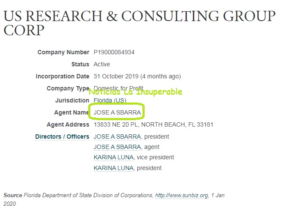Screen dimensions: 294x214
Task: Click the Active status value
Action: (102, 64)
